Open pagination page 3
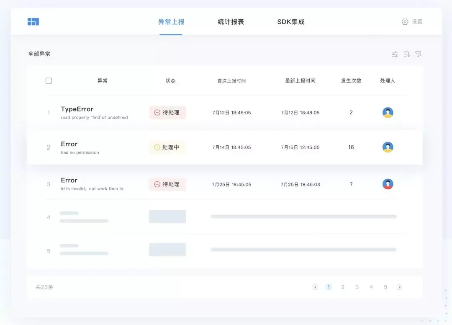Image resolution: width=452 pixels, height=325 pixels. coord(357,287)
